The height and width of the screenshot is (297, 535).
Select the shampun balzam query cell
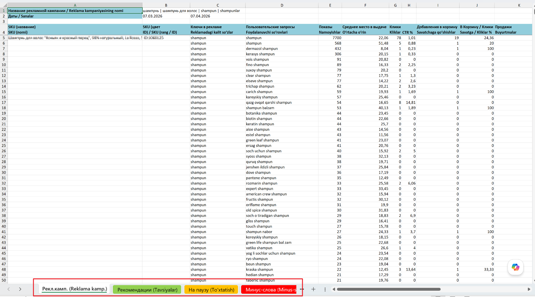point(282,108)
